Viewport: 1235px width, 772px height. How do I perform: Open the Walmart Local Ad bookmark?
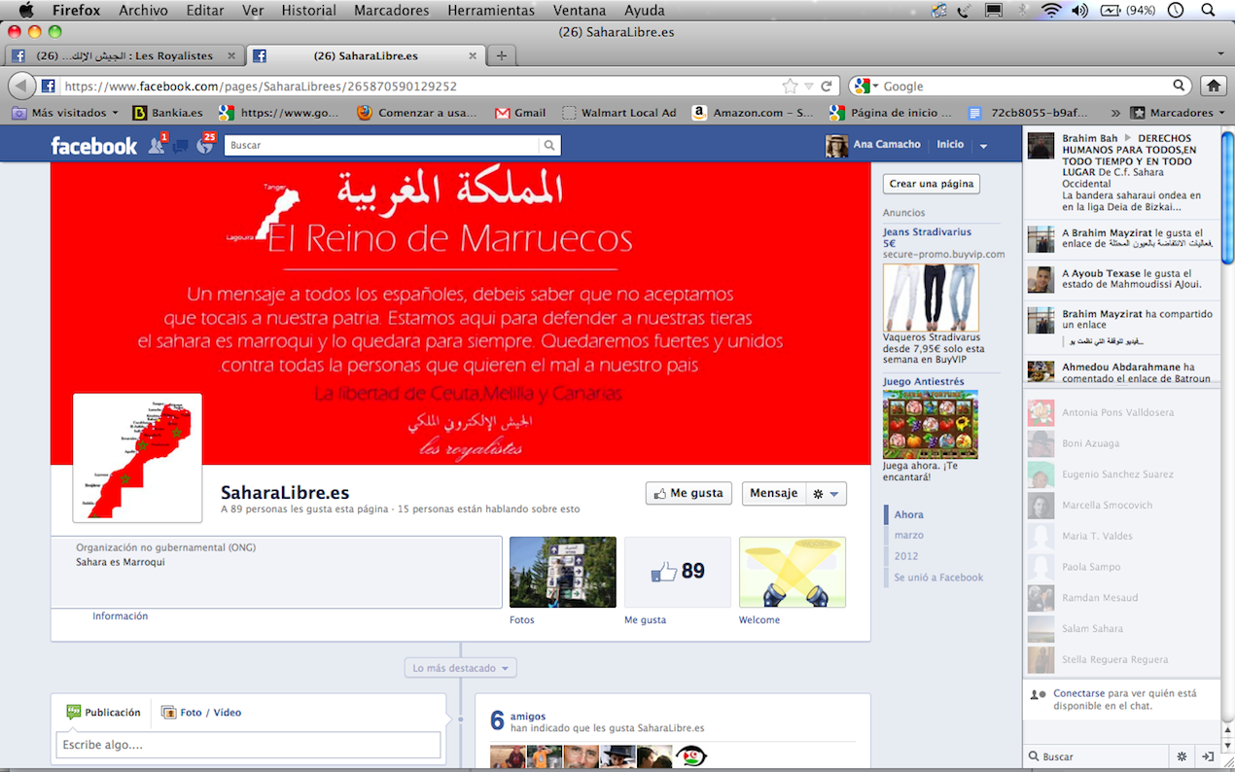tap(619, 113)
